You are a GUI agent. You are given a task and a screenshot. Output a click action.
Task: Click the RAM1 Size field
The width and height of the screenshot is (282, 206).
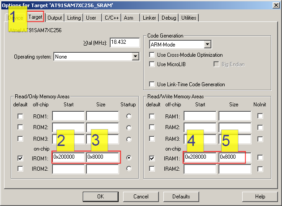pos(235,116)
